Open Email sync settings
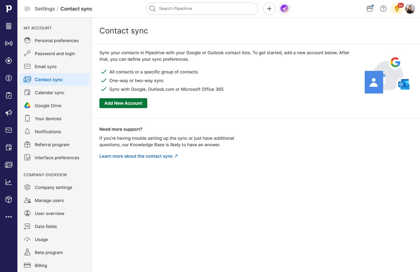The height and width of the screenshot is (272, 420). [55, 67]
